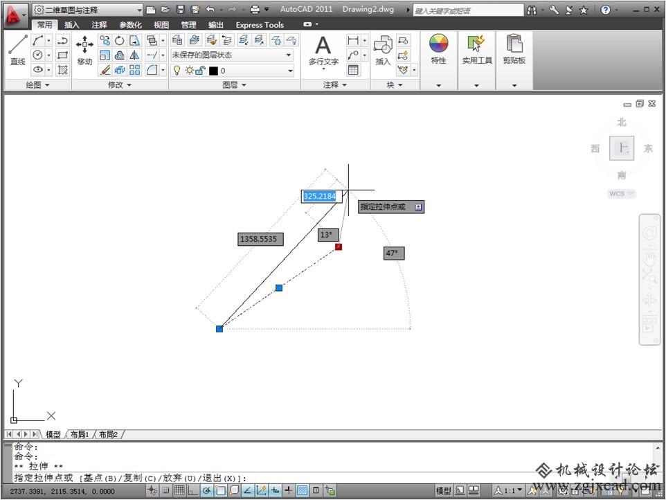Open the annotation scale 1:1 dropdown
This screenshot has height=500, width=666.
click(x=508, y=491)
